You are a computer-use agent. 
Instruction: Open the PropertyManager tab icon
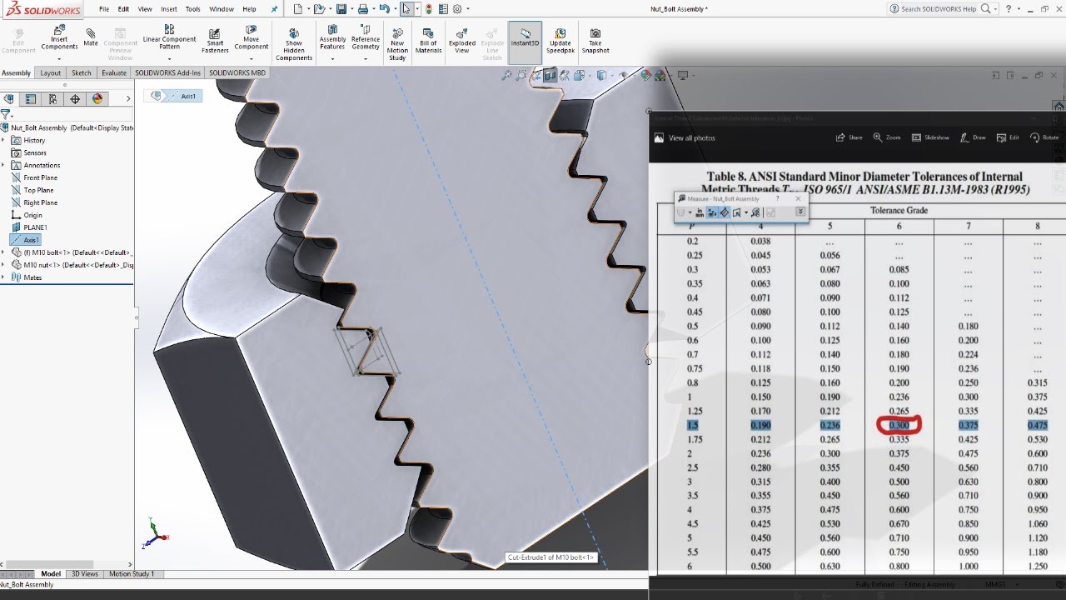pos(31,98)
